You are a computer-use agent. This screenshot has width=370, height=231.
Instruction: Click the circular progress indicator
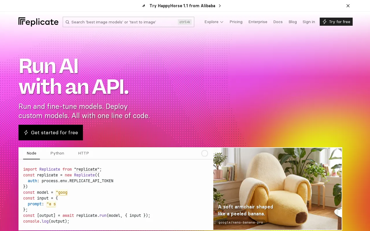205,153
